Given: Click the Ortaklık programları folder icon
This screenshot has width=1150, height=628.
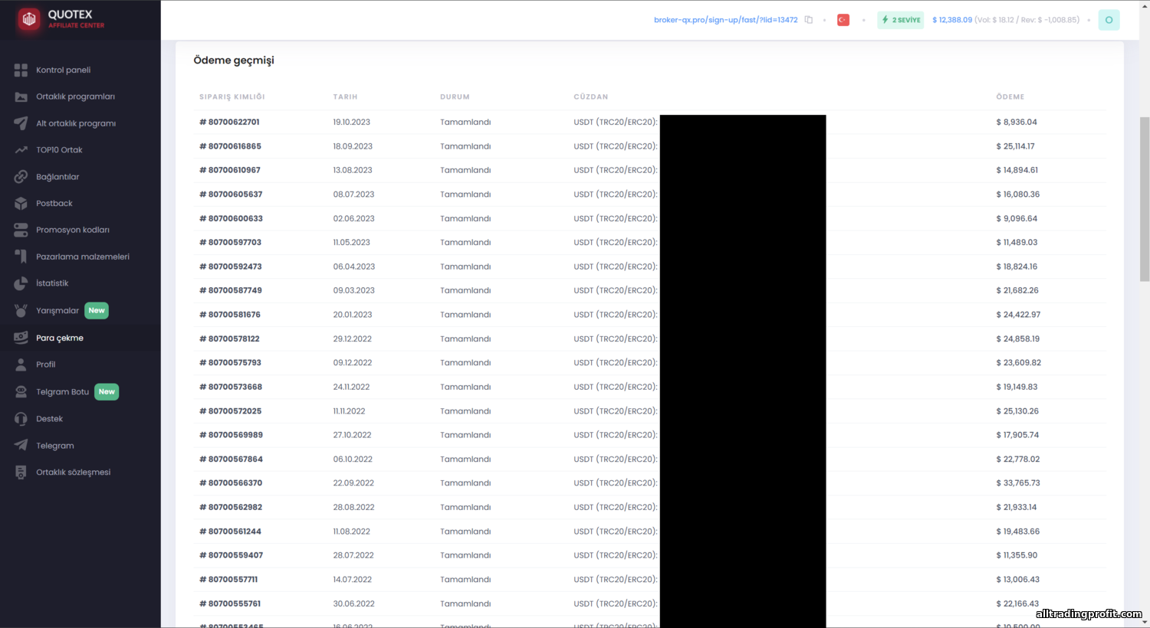Looking at the screenshot, I should pos(21,96).
